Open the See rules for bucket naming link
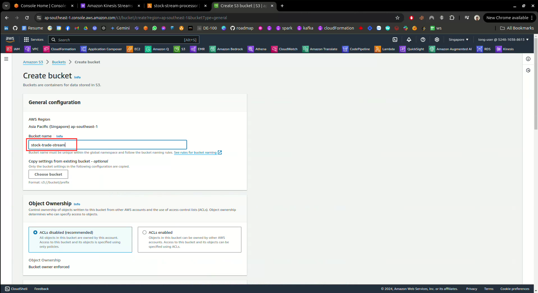Screen dimensions: 538x293 click(x=195, y=153)
